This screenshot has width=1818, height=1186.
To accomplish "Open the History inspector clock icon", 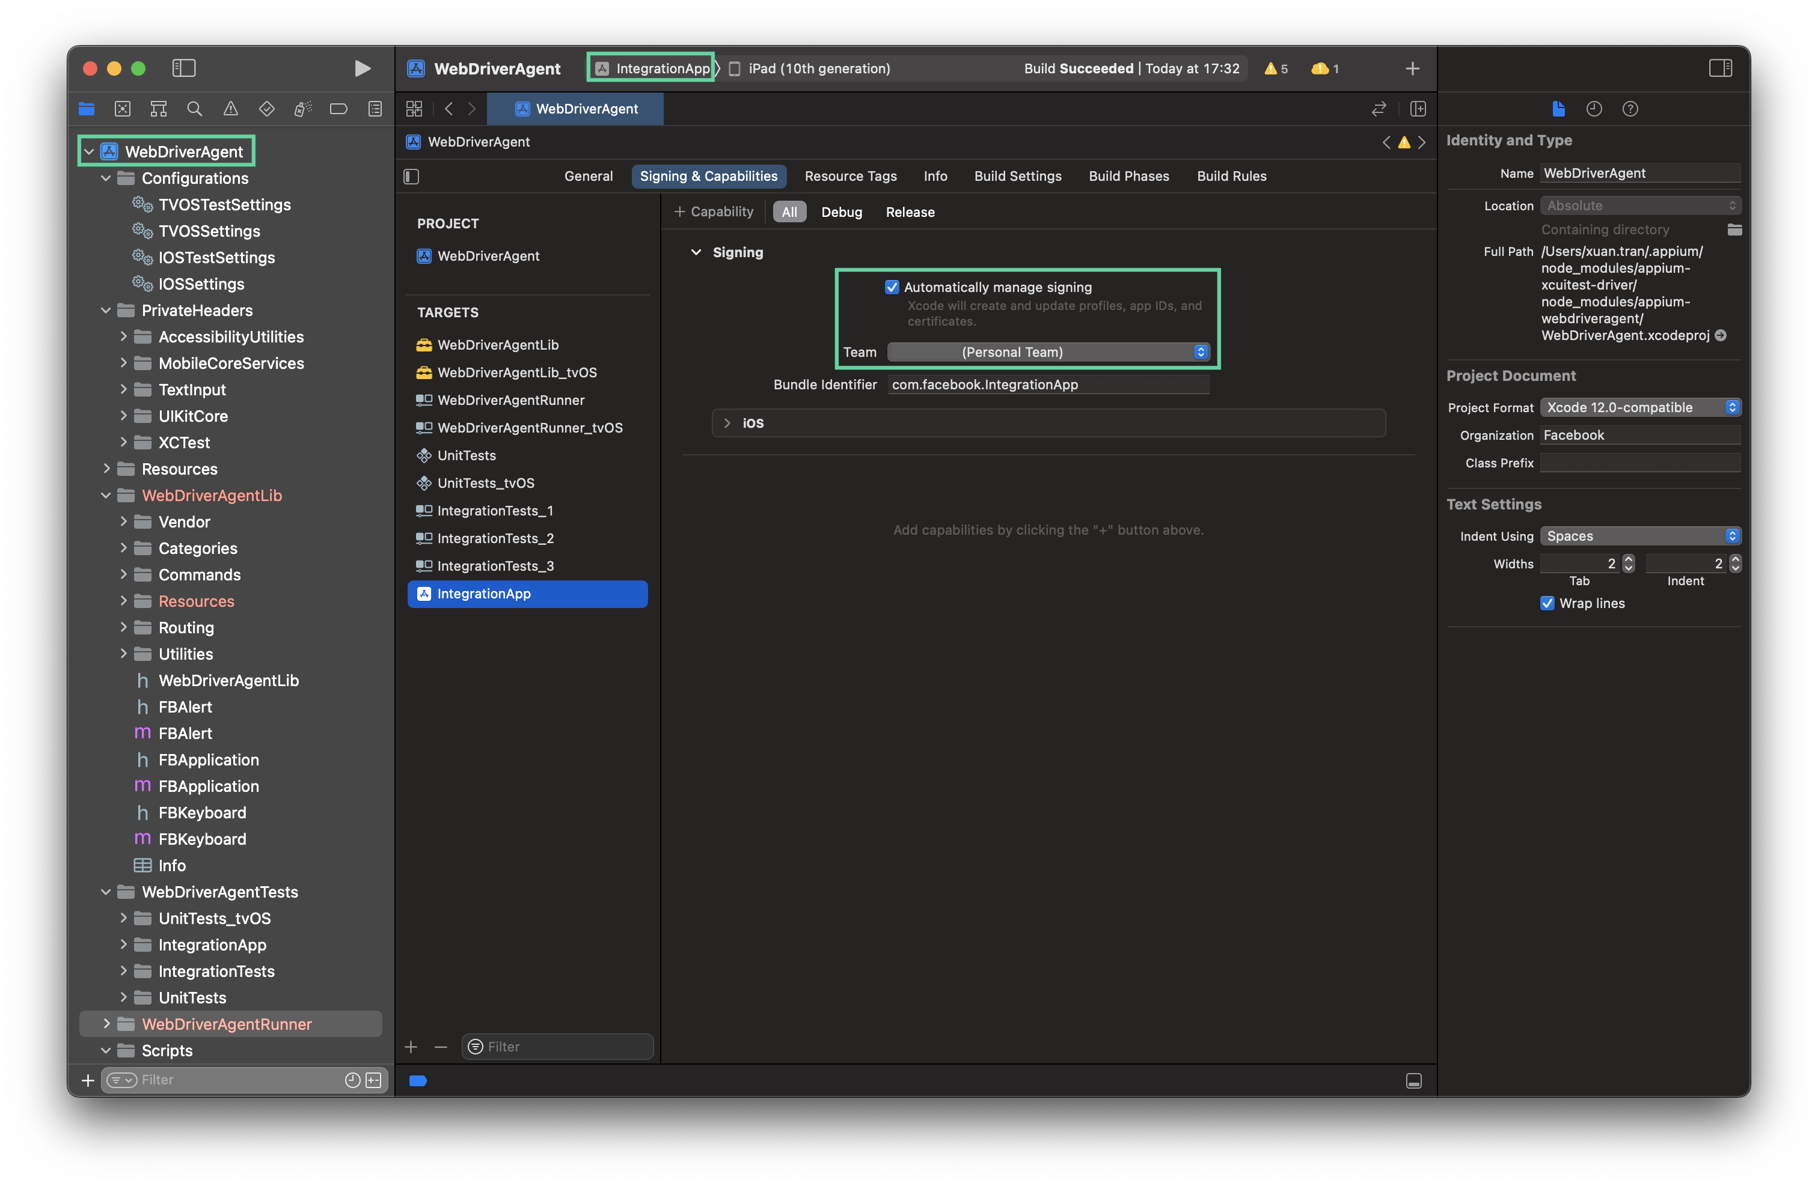I will (x=1593, y=109).
